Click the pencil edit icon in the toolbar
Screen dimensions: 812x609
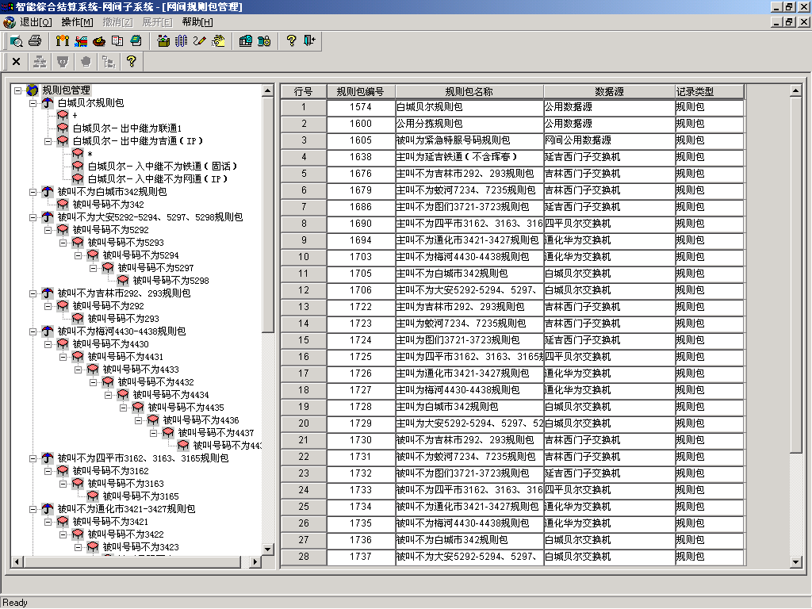198,40
